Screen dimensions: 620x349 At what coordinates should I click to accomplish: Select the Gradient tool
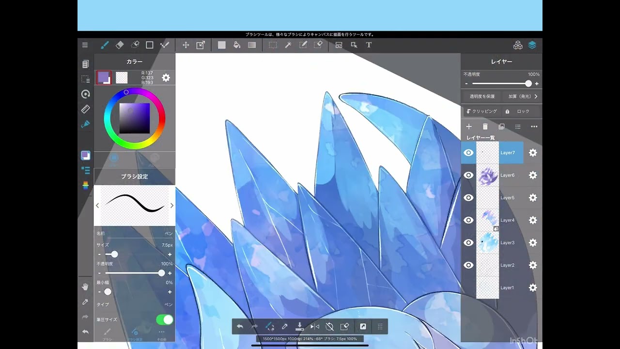coord(252,45)
